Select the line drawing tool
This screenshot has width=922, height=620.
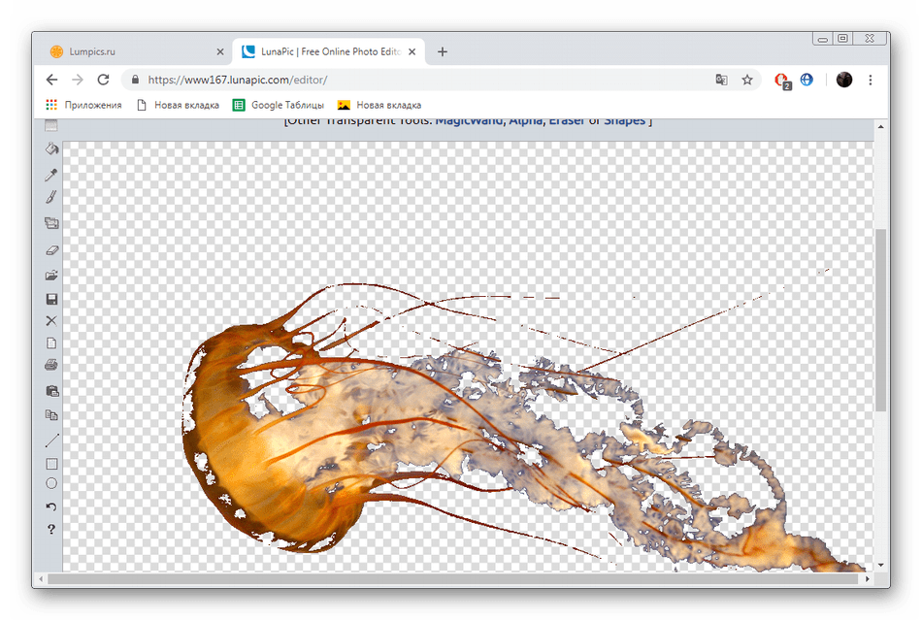[52, 441]
